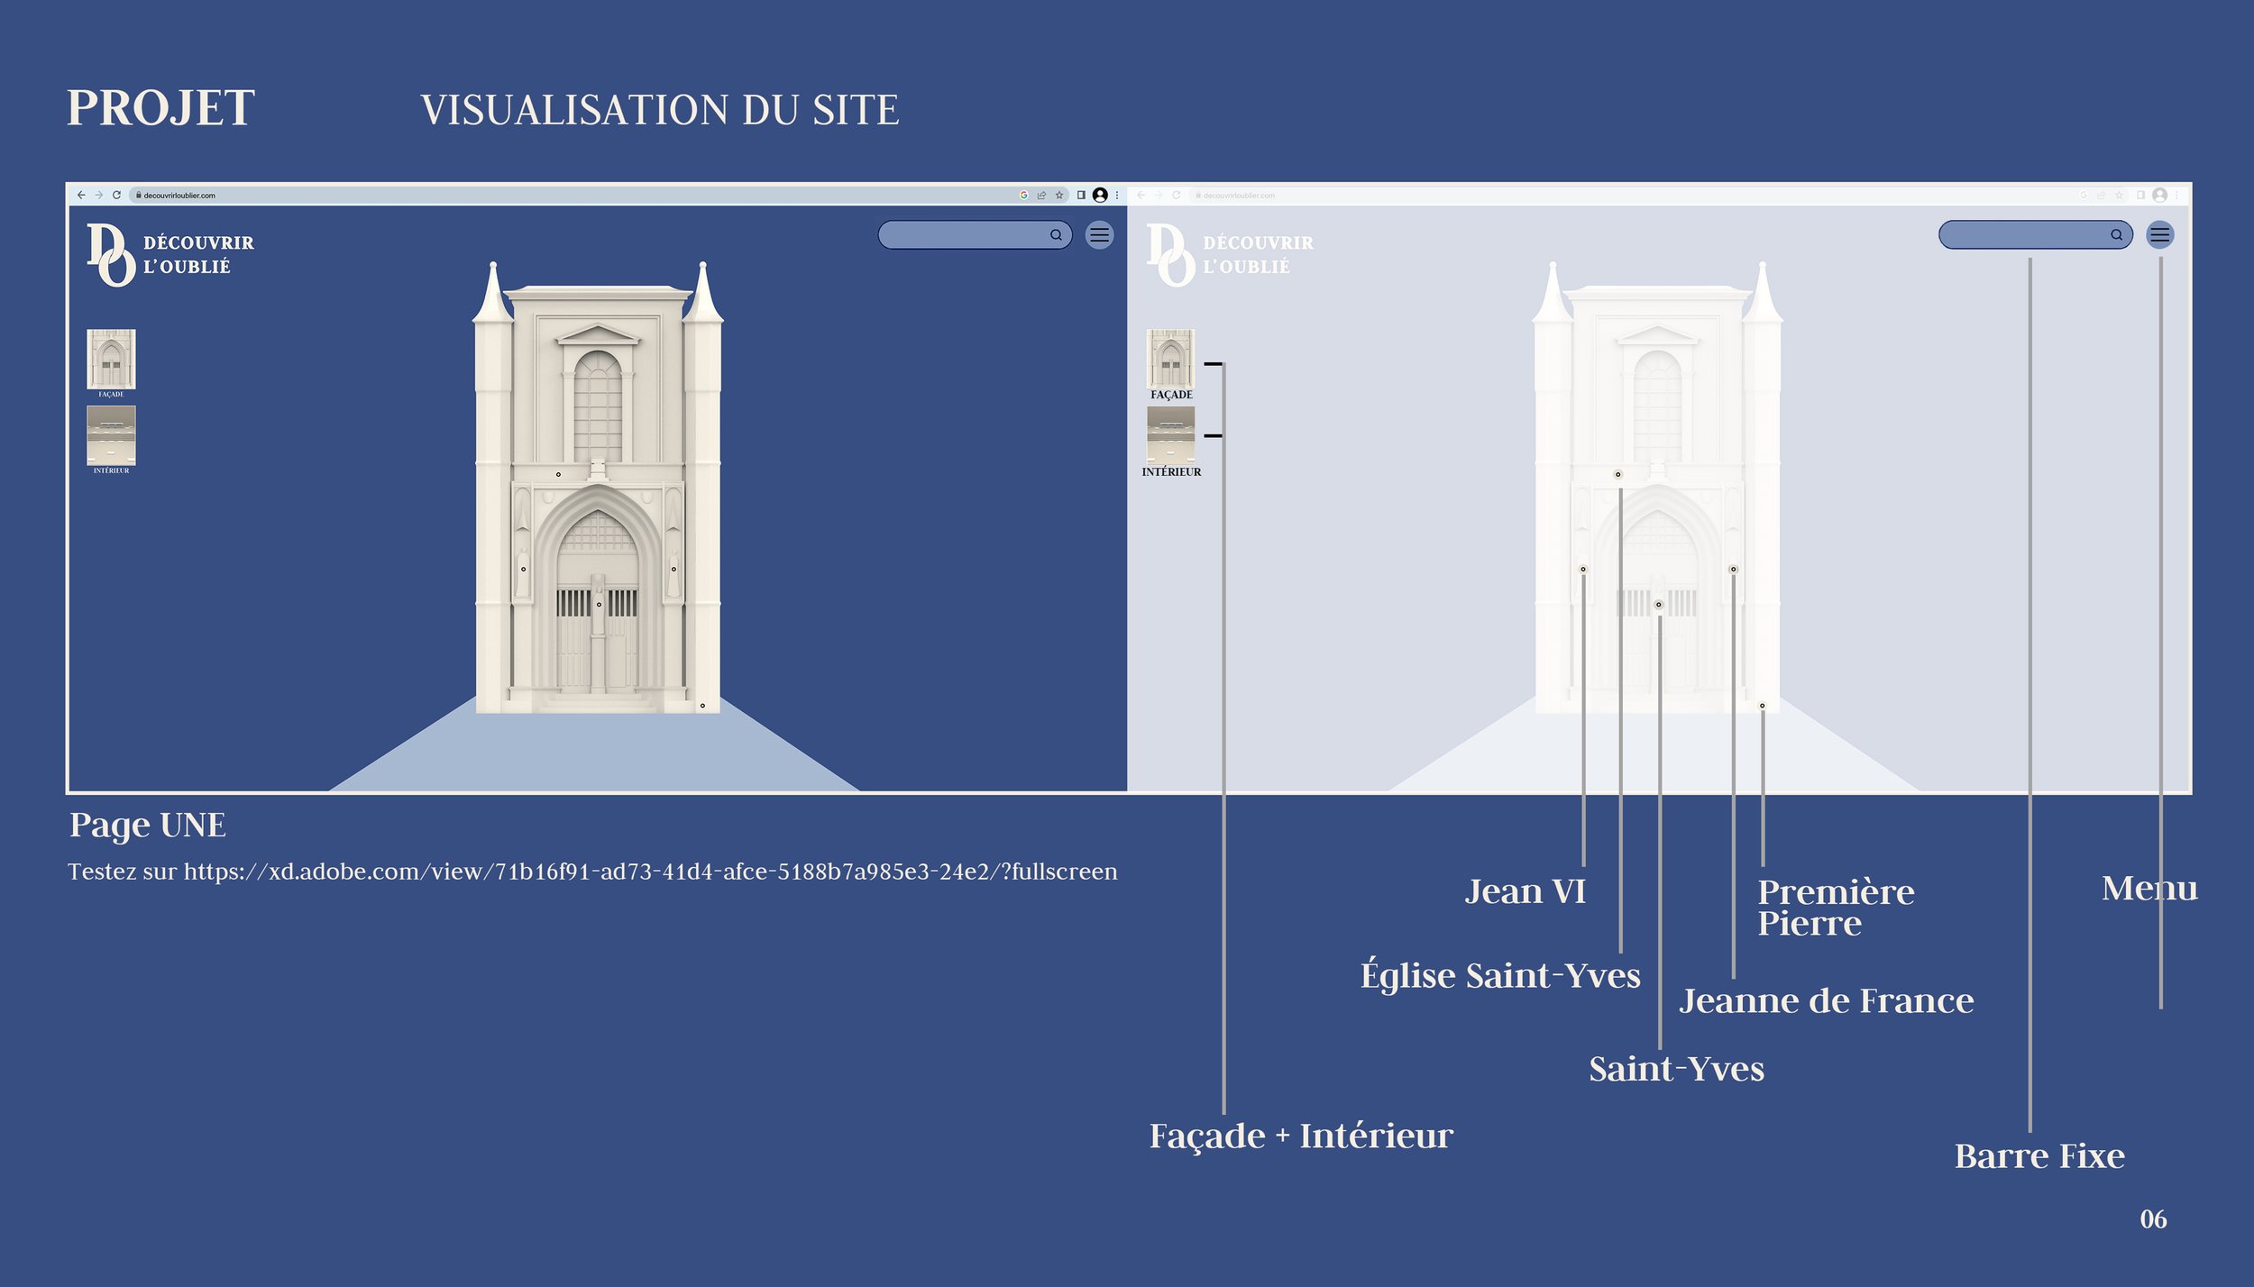Click the "Page UNE" caption

point(148,825)
